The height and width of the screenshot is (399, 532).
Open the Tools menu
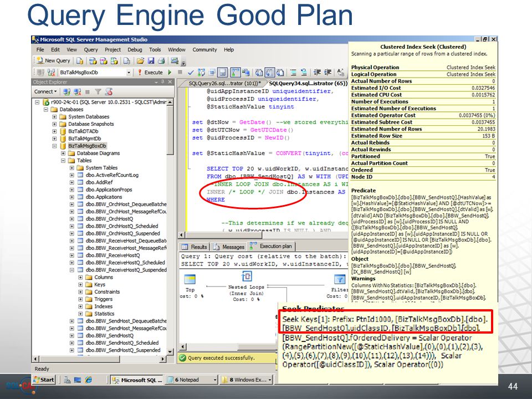pos(155,49)
